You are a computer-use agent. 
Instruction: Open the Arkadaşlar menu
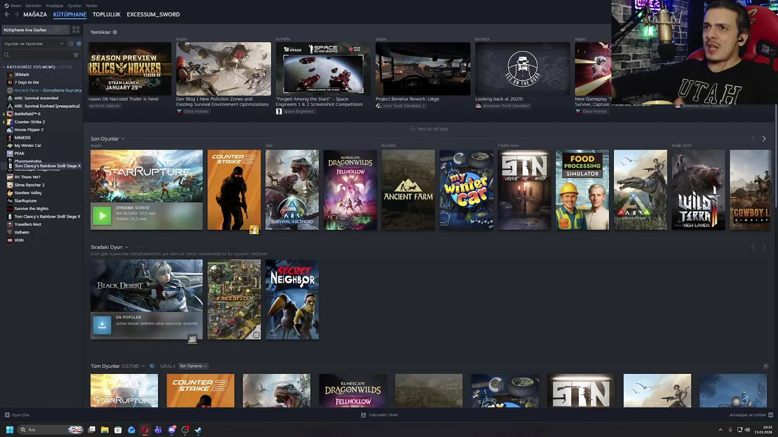click(55, 5)
